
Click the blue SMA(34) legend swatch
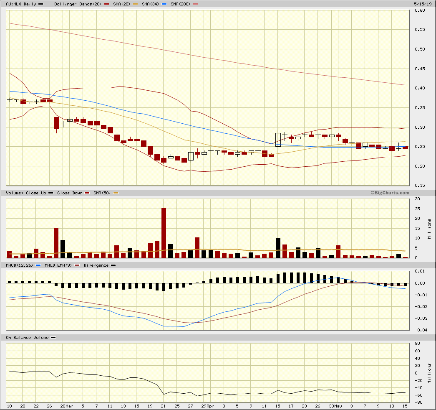pos(164,4)
